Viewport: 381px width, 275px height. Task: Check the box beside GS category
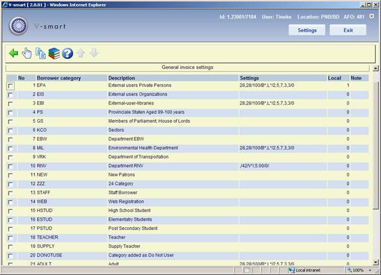pos(11,121)
